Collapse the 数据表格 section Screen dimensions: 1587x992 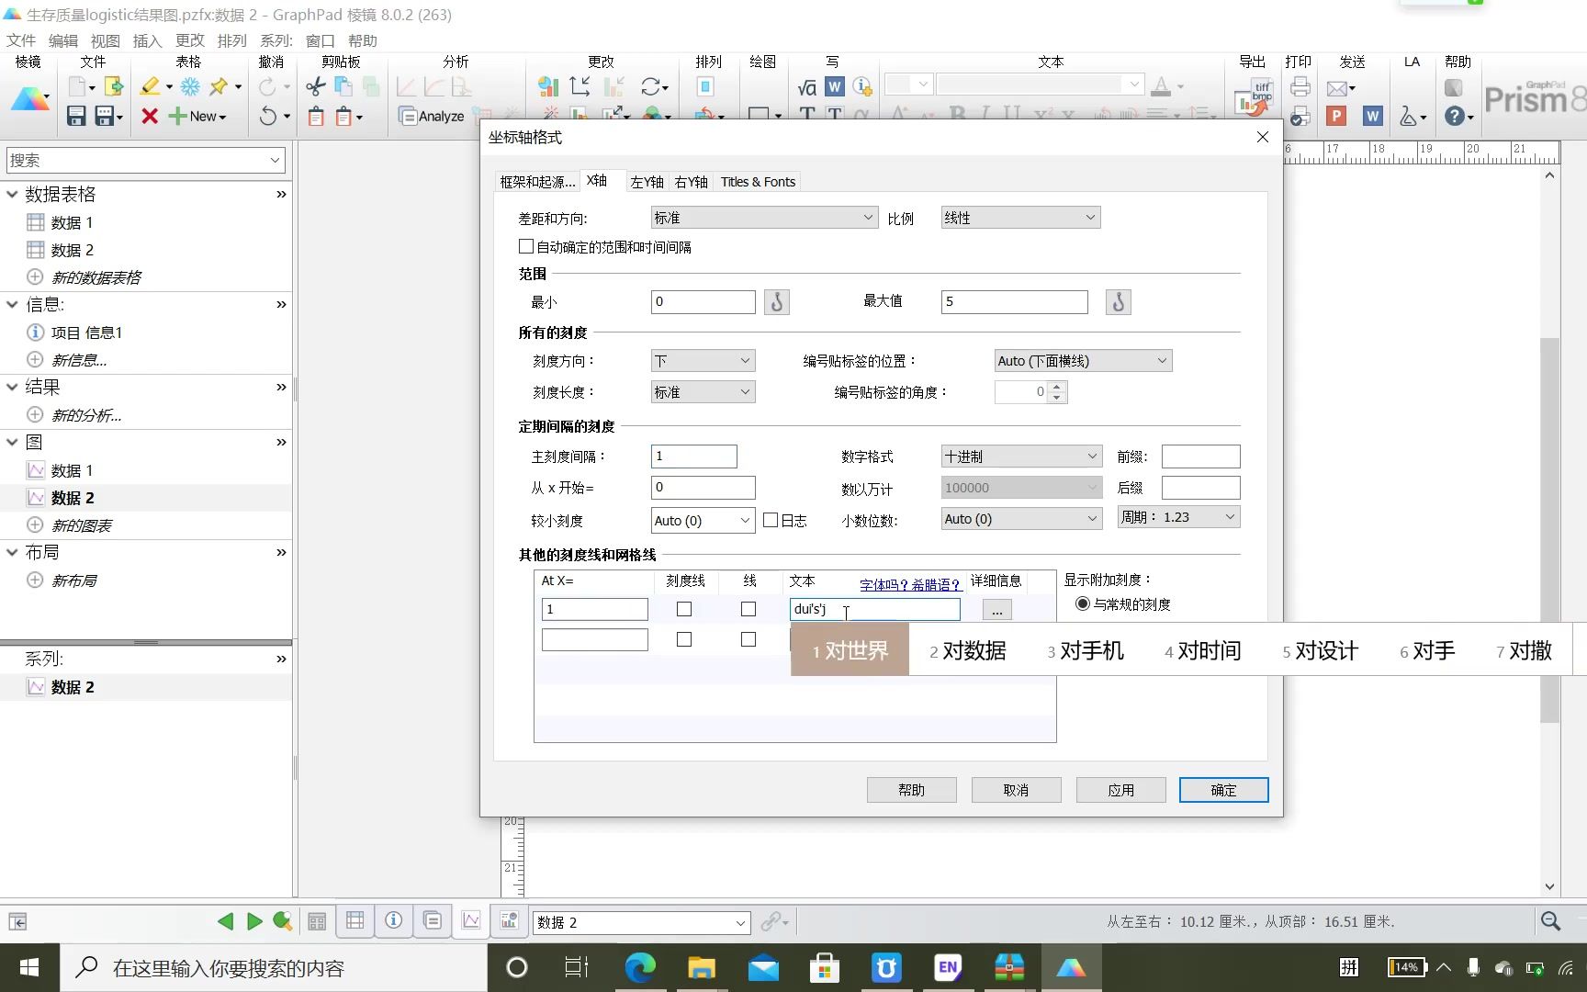coord(12,194)
